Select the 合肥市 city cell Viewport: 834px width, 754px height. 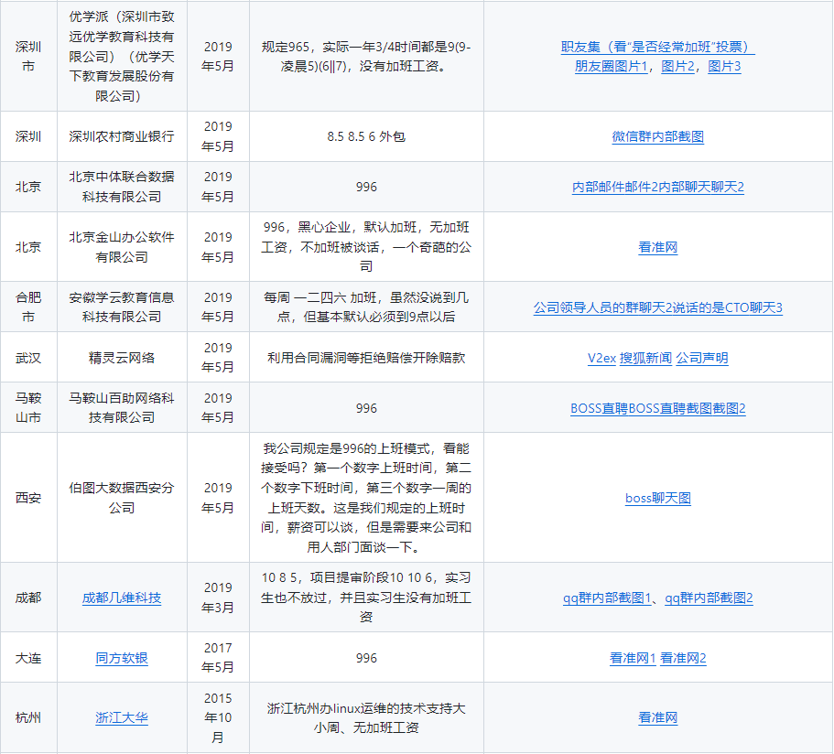[28, 307]
